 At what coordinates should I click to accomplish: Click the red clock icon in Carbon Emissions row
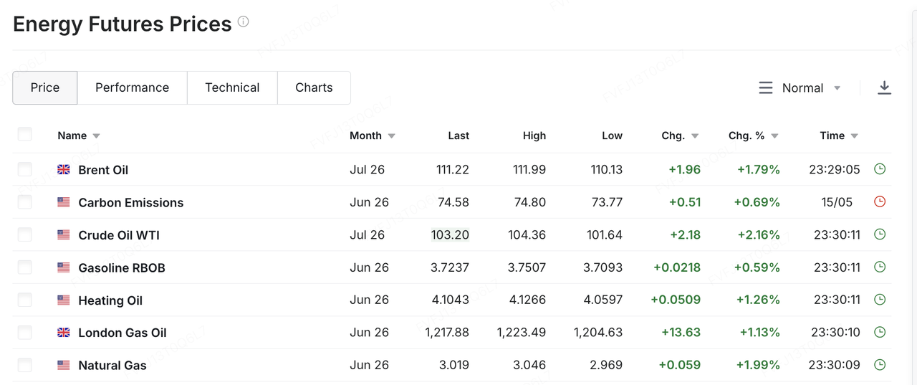[x=880, y=201]
